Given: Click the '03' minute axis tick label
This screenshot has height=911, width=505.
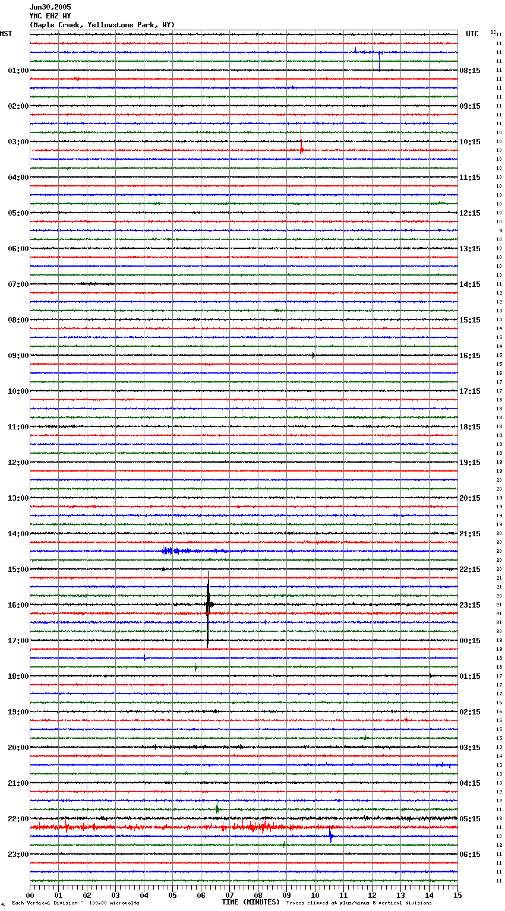Looking at the screenshot, I should click(115, 895).
